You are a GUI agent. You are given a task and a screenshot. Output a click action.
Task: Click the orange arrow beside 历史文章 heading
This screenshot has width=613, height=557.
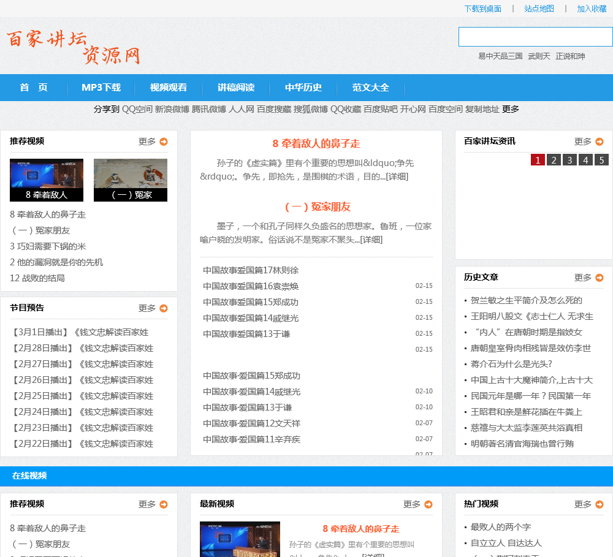pyautogui.click(x=600, y=278)
